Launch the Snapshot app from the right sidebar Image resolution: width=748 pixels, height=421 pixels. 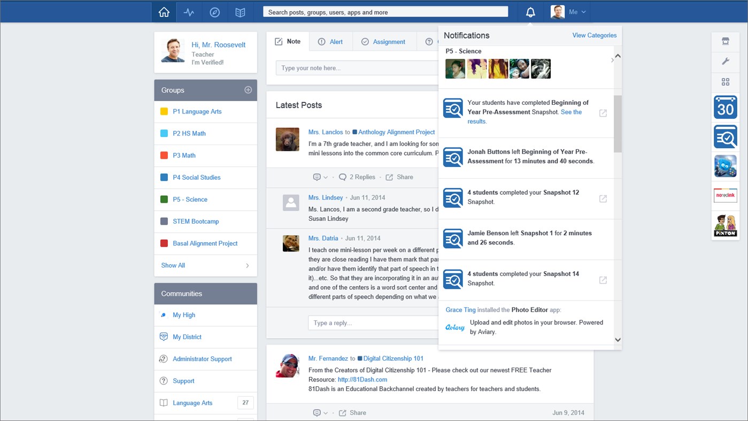tap(725, 136)
